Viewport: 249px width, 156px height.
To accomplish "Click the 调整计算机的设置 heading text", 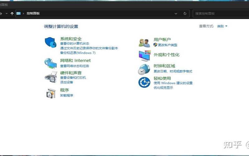I will pos(61,27).
